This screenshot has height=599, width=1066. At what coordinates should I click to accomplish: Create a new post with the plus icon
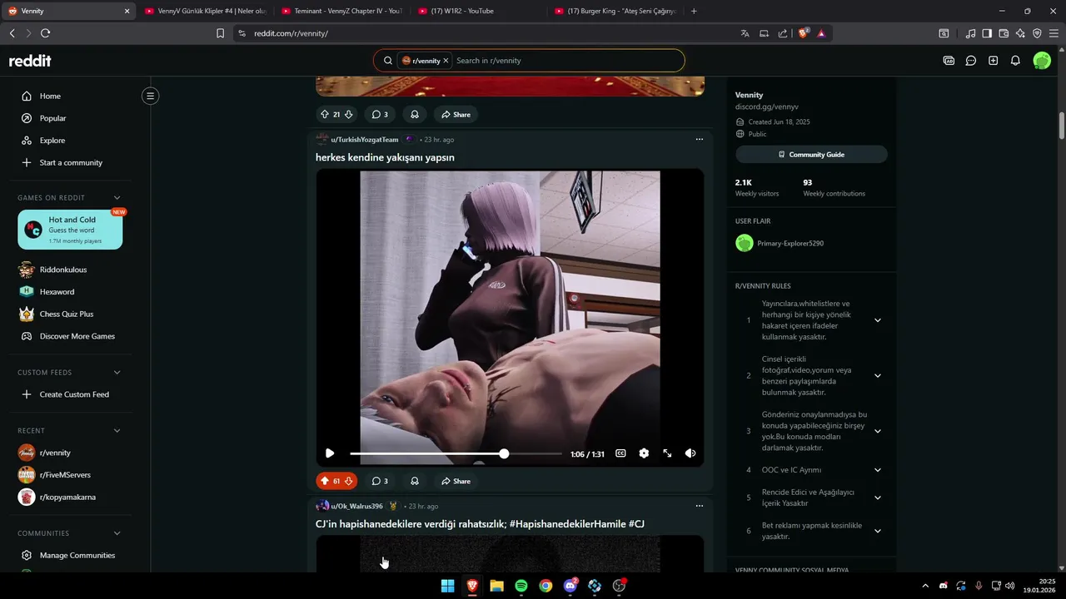pyautogui.click(x=993, y=61)
